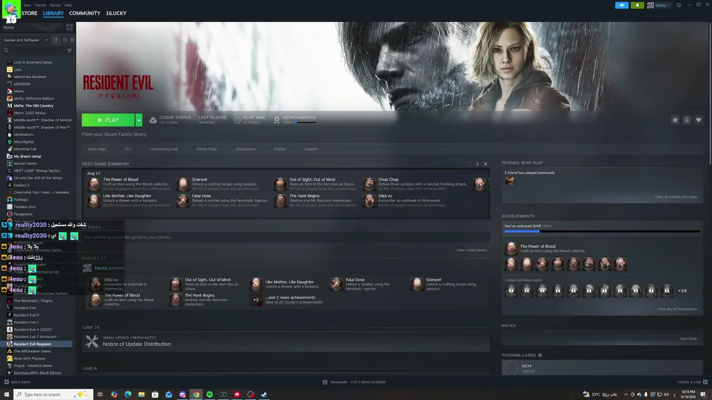Open the Games menu
Screen dimensions: 712x400
(55, 5)
